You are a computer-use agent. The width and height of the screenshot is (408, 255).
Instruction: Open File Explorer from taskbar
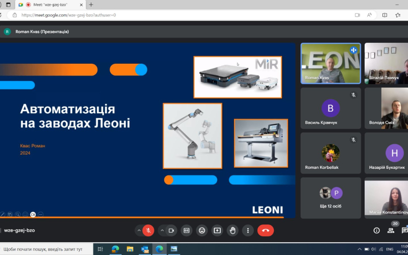click(x=130, y=249)
